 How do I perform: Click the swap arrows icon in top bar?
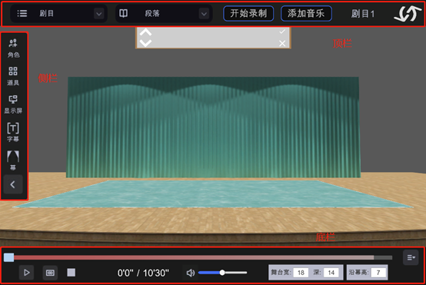click(406, 14)
